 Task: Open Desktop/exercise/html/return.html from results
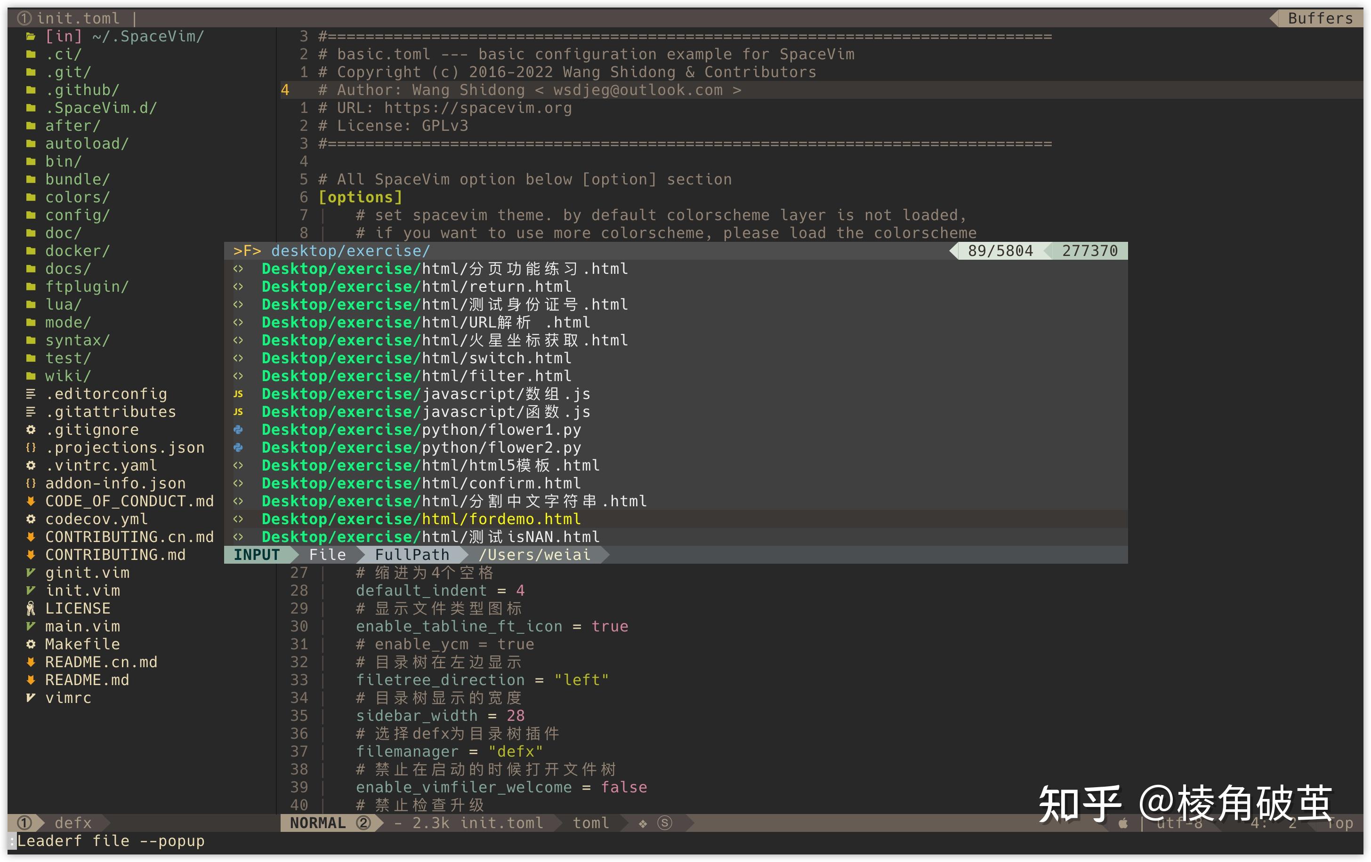[x=416, y=287]
